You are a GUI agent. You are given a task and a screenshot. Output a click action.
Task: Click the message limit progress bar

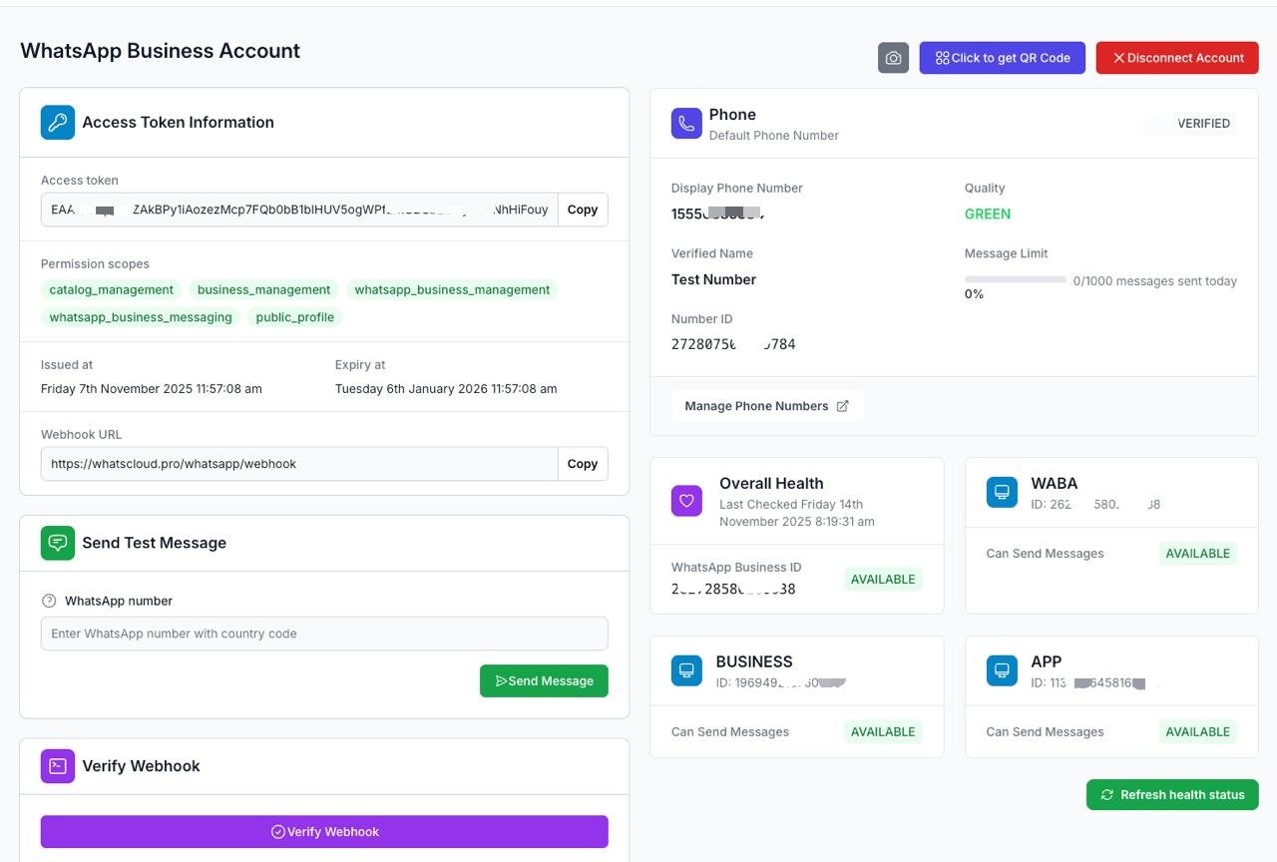point(1015,280)
